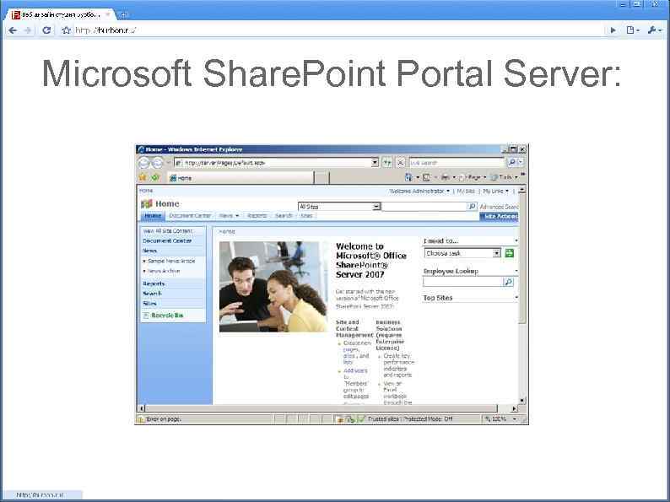
Task: Click the Internet Explorer address field
Action: point(273,163)
